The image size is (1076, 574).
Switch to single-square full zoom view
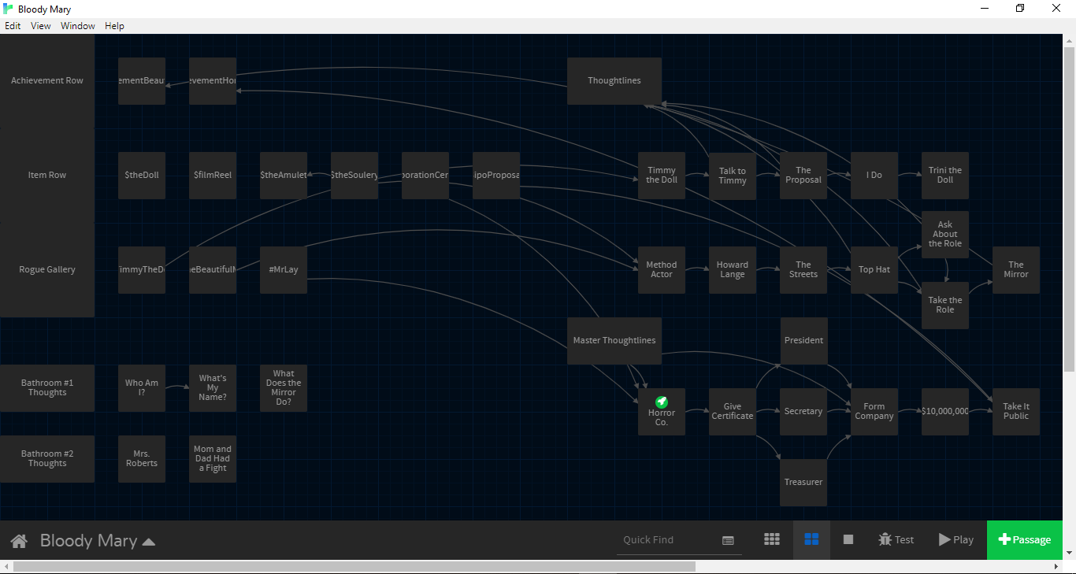(848, 539)
